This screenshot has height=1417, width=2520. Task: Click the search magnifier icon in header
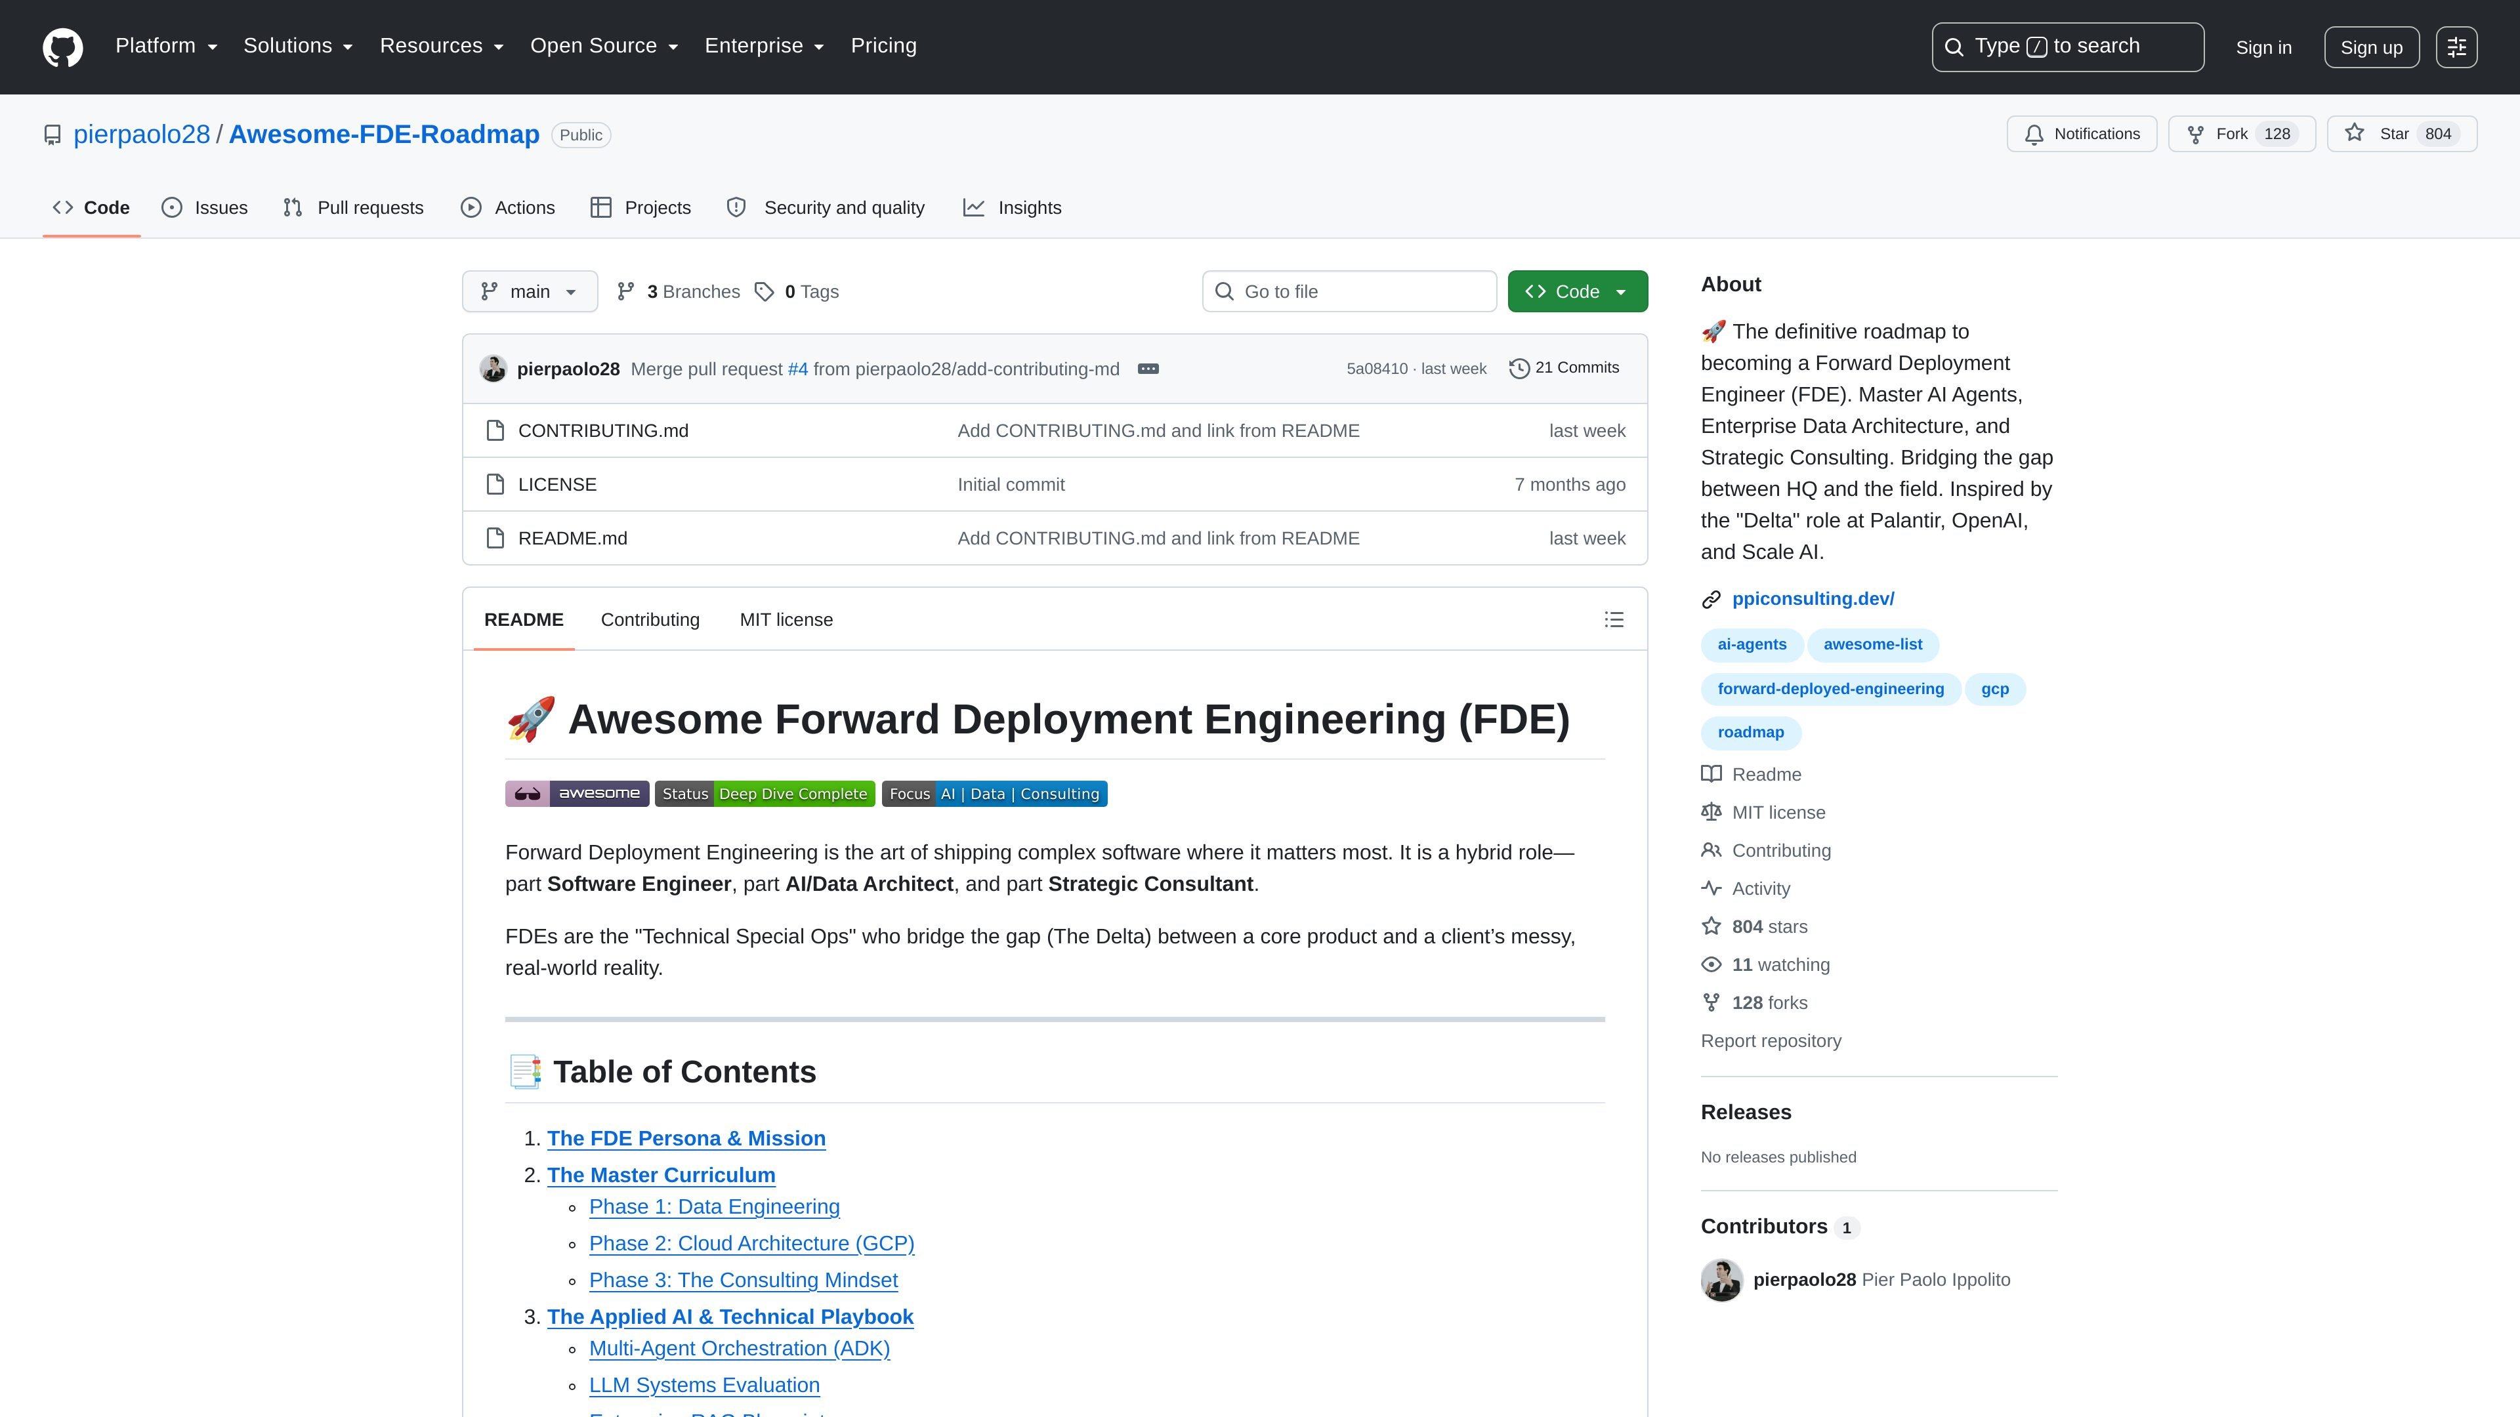pyautogui.click(x=1954, y=47)
